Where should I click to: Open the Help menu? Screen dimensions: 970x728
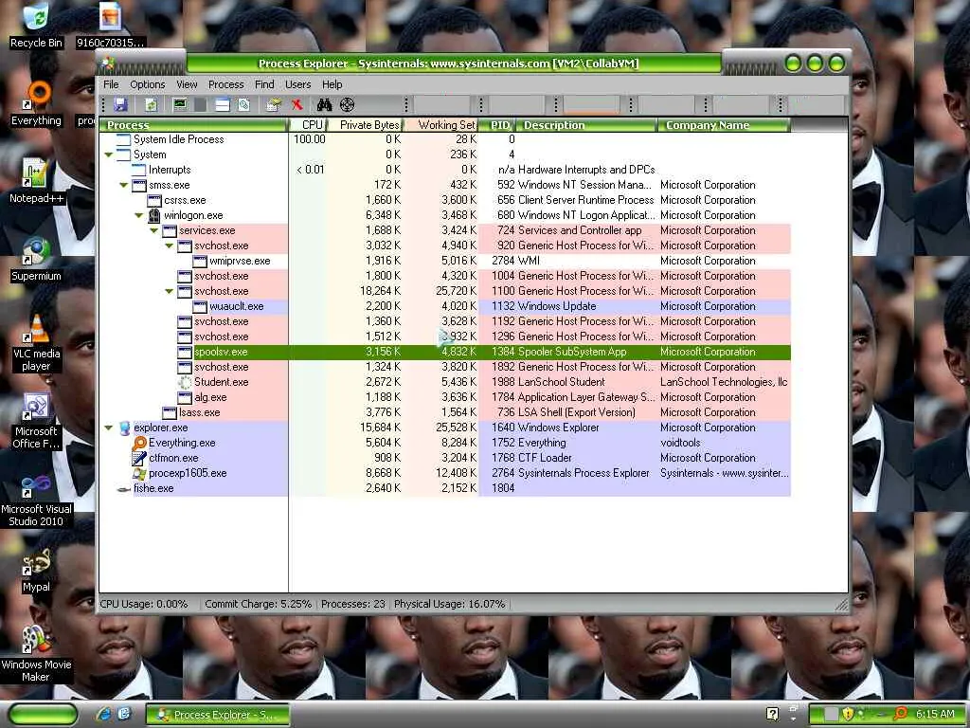point(332,84)
